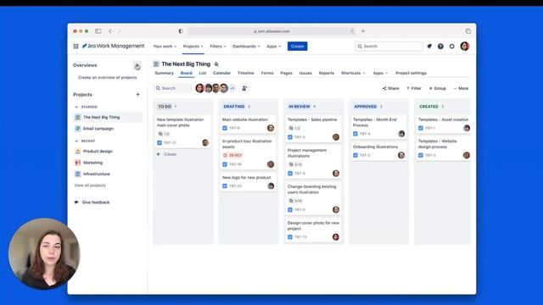The height and width of the screenshot is (305, 543).
Task: Click the Safari sidebar toggle icon
Action: tap(98, 31)
